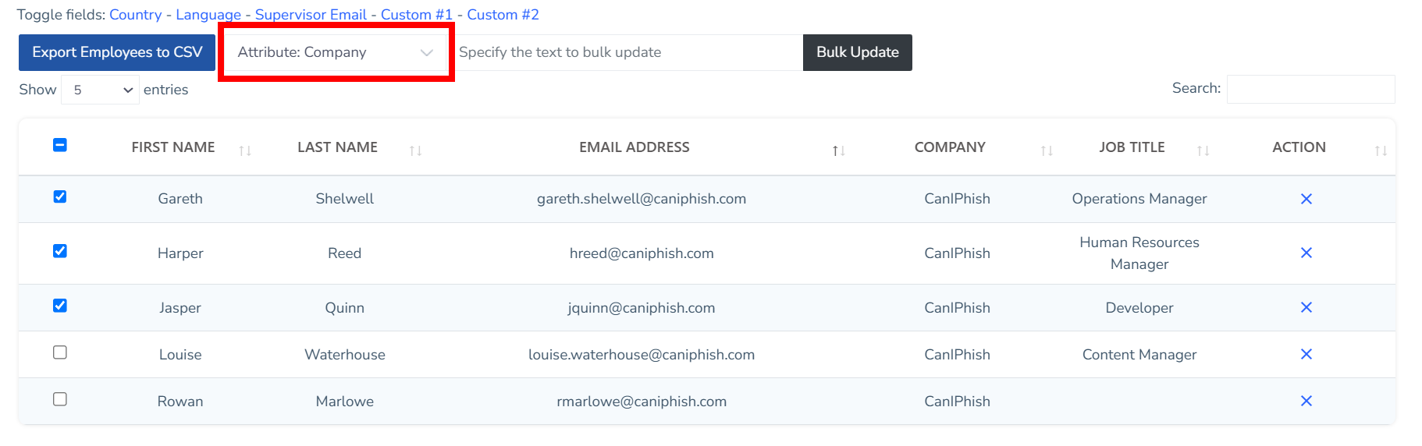Viewport: 1422px width, 446px height.
Task: Toggle the Supervisor Email field
Action: pos(311,15)
